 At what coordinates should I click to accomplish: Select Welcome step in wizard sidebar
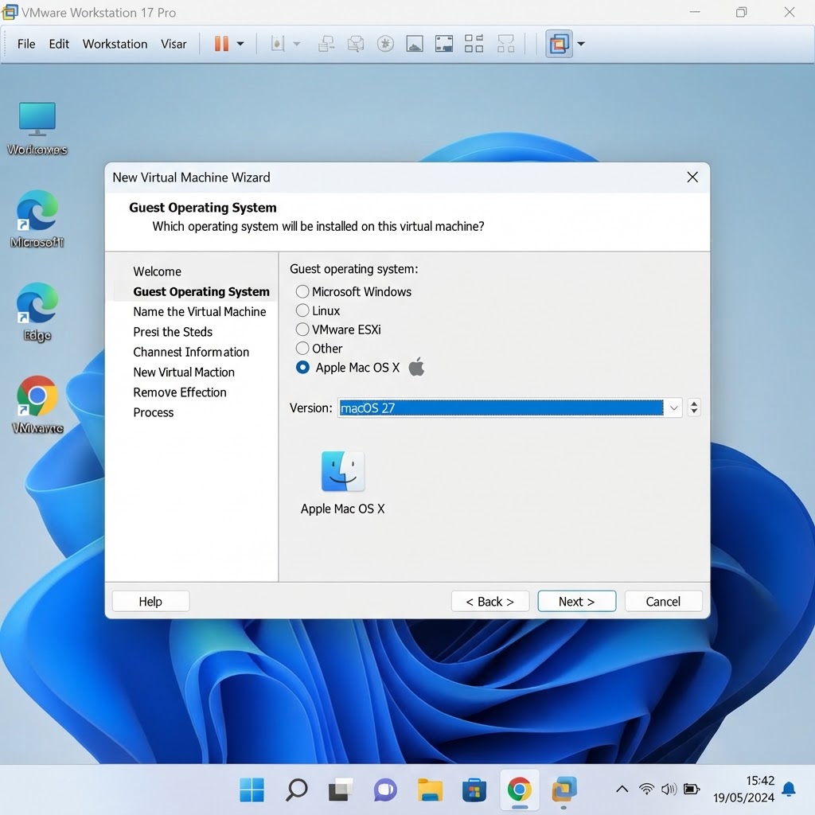157,271
